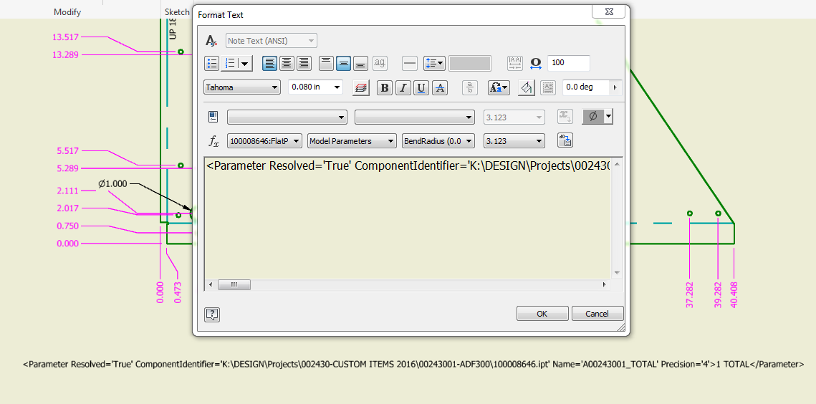Click the rotation angle field 0.0 deg

point(586,87)
